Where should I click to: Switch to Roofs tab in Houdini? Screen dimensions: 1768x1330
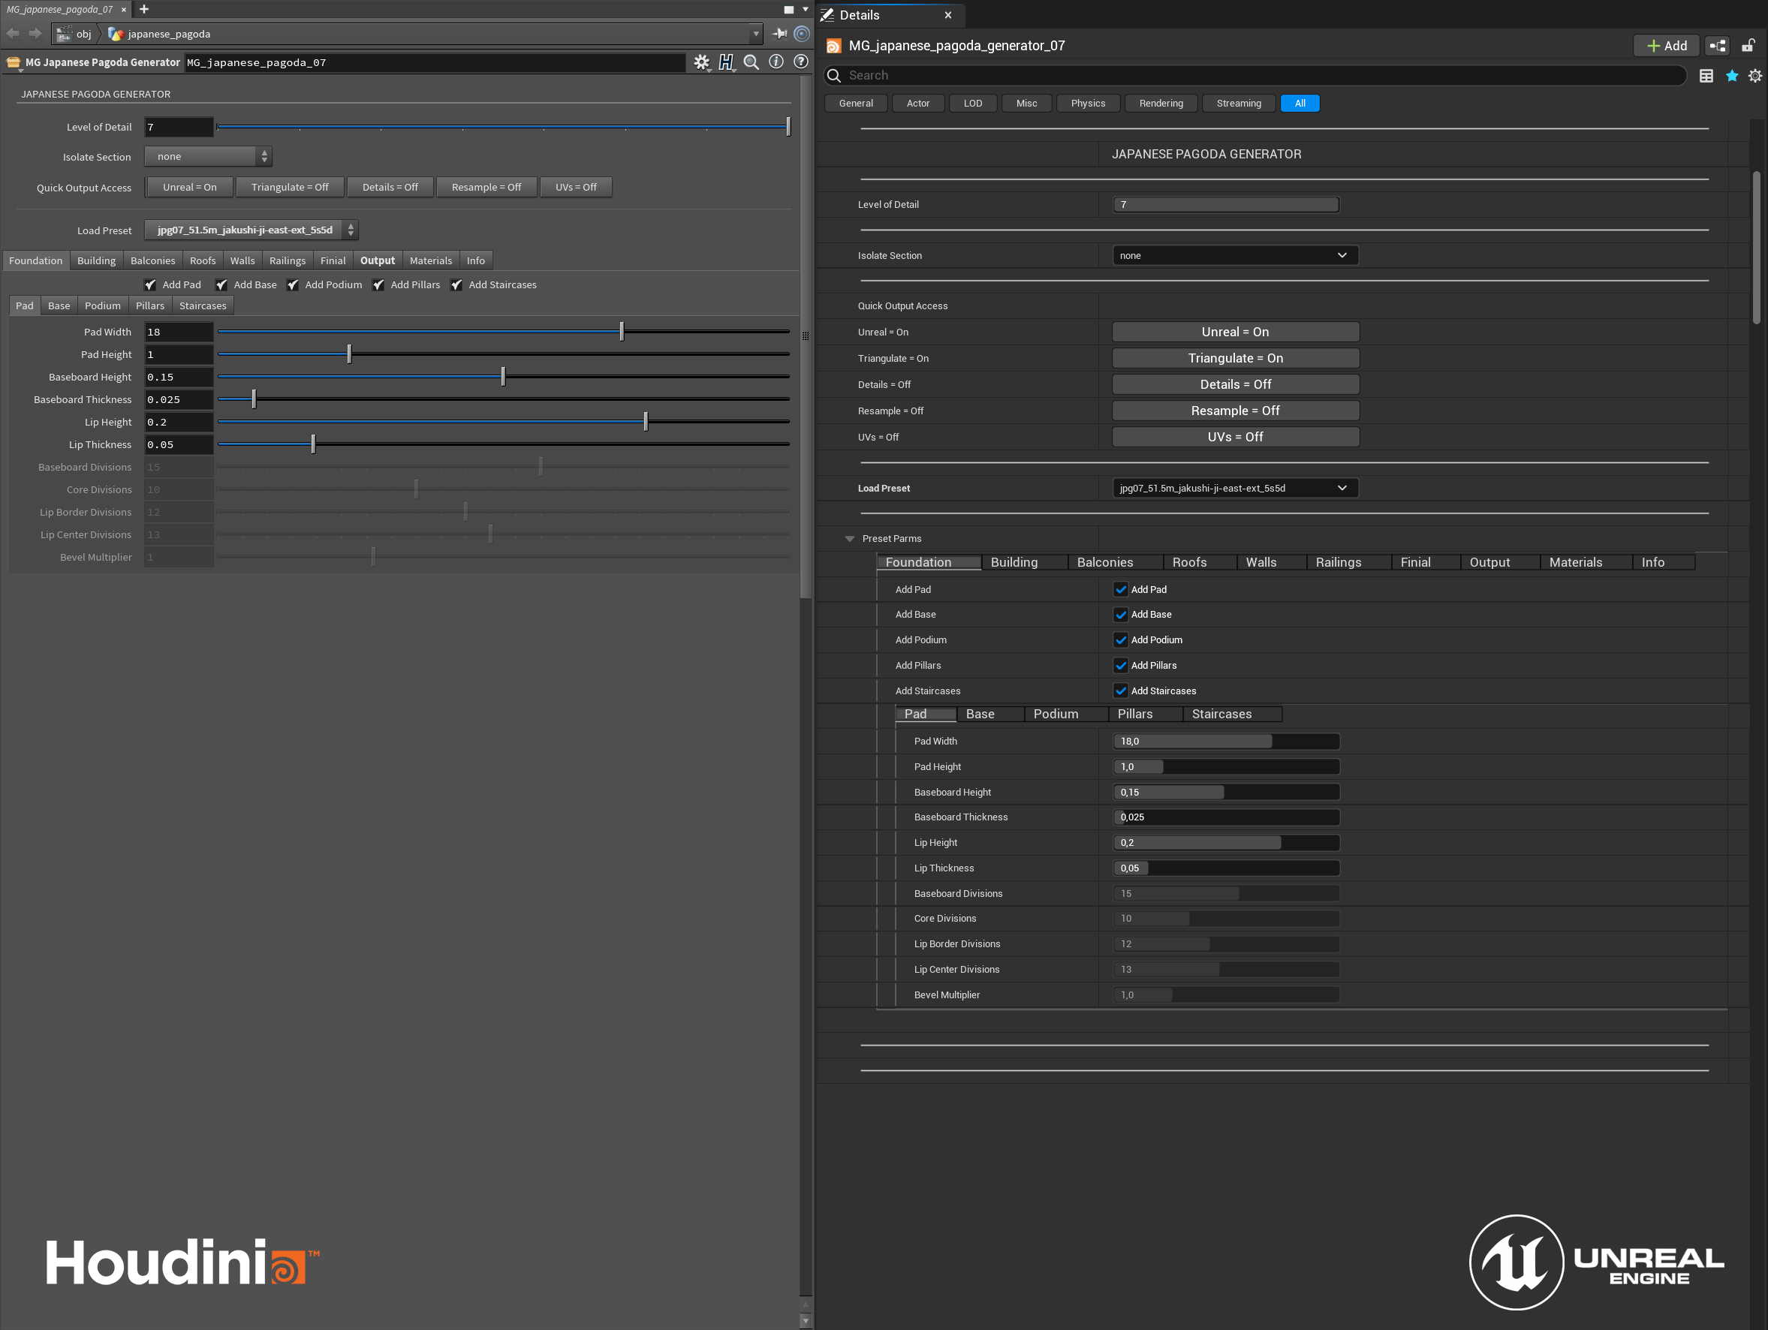point(202,260)
